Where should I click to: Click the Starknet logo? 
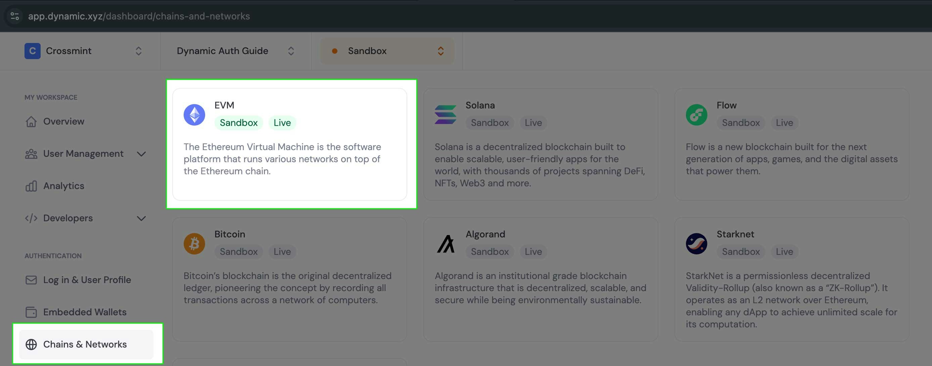coord(696,244)
